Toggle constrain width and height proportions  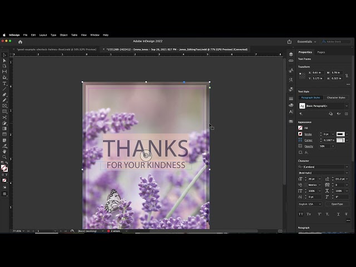(347, 76)
